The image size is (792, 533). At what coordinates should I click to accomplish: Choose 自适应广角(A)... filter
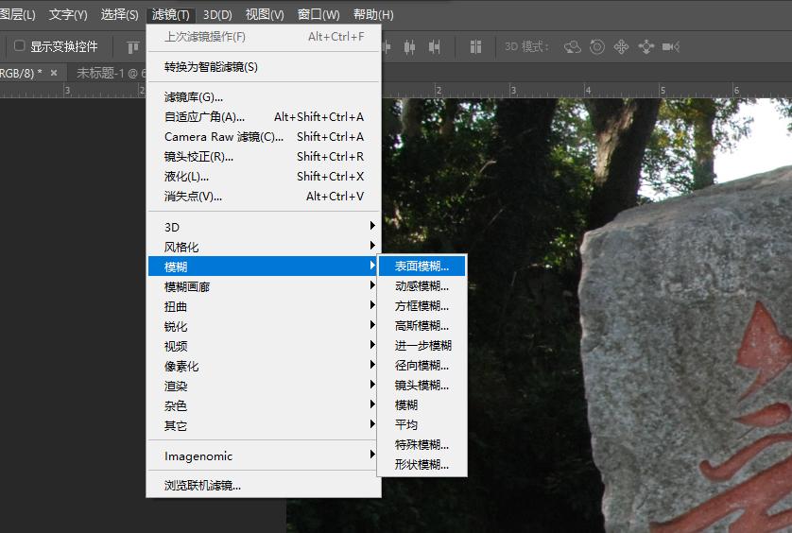264,116
